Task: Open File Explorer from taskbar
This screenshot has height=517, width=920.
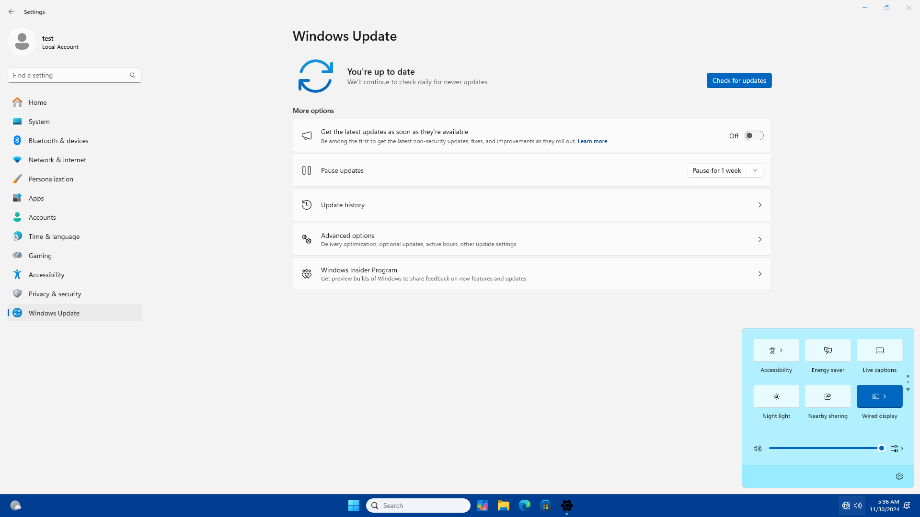Action: [503, 506]
